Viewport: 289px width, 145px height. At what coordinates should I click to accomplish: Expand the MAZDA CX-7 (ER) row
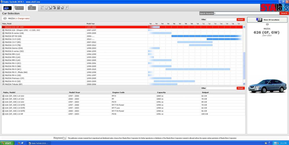pos(3,42)
